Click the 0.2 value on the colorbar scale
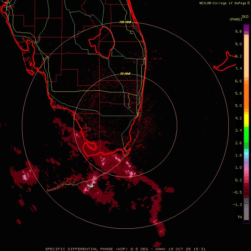 (x=238, y=180)
